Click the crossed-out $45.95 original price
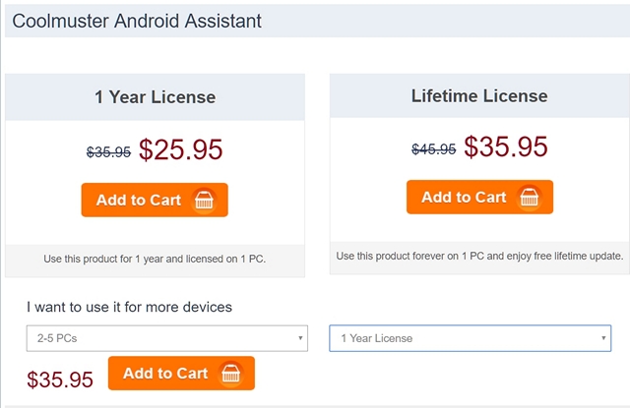 [x=433, y=149]
